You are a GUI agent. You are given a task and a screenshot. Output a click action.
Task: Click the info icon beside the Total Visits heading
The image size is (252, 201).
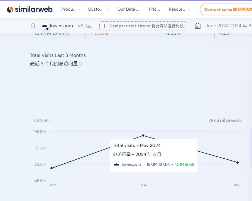coord(81,64)
